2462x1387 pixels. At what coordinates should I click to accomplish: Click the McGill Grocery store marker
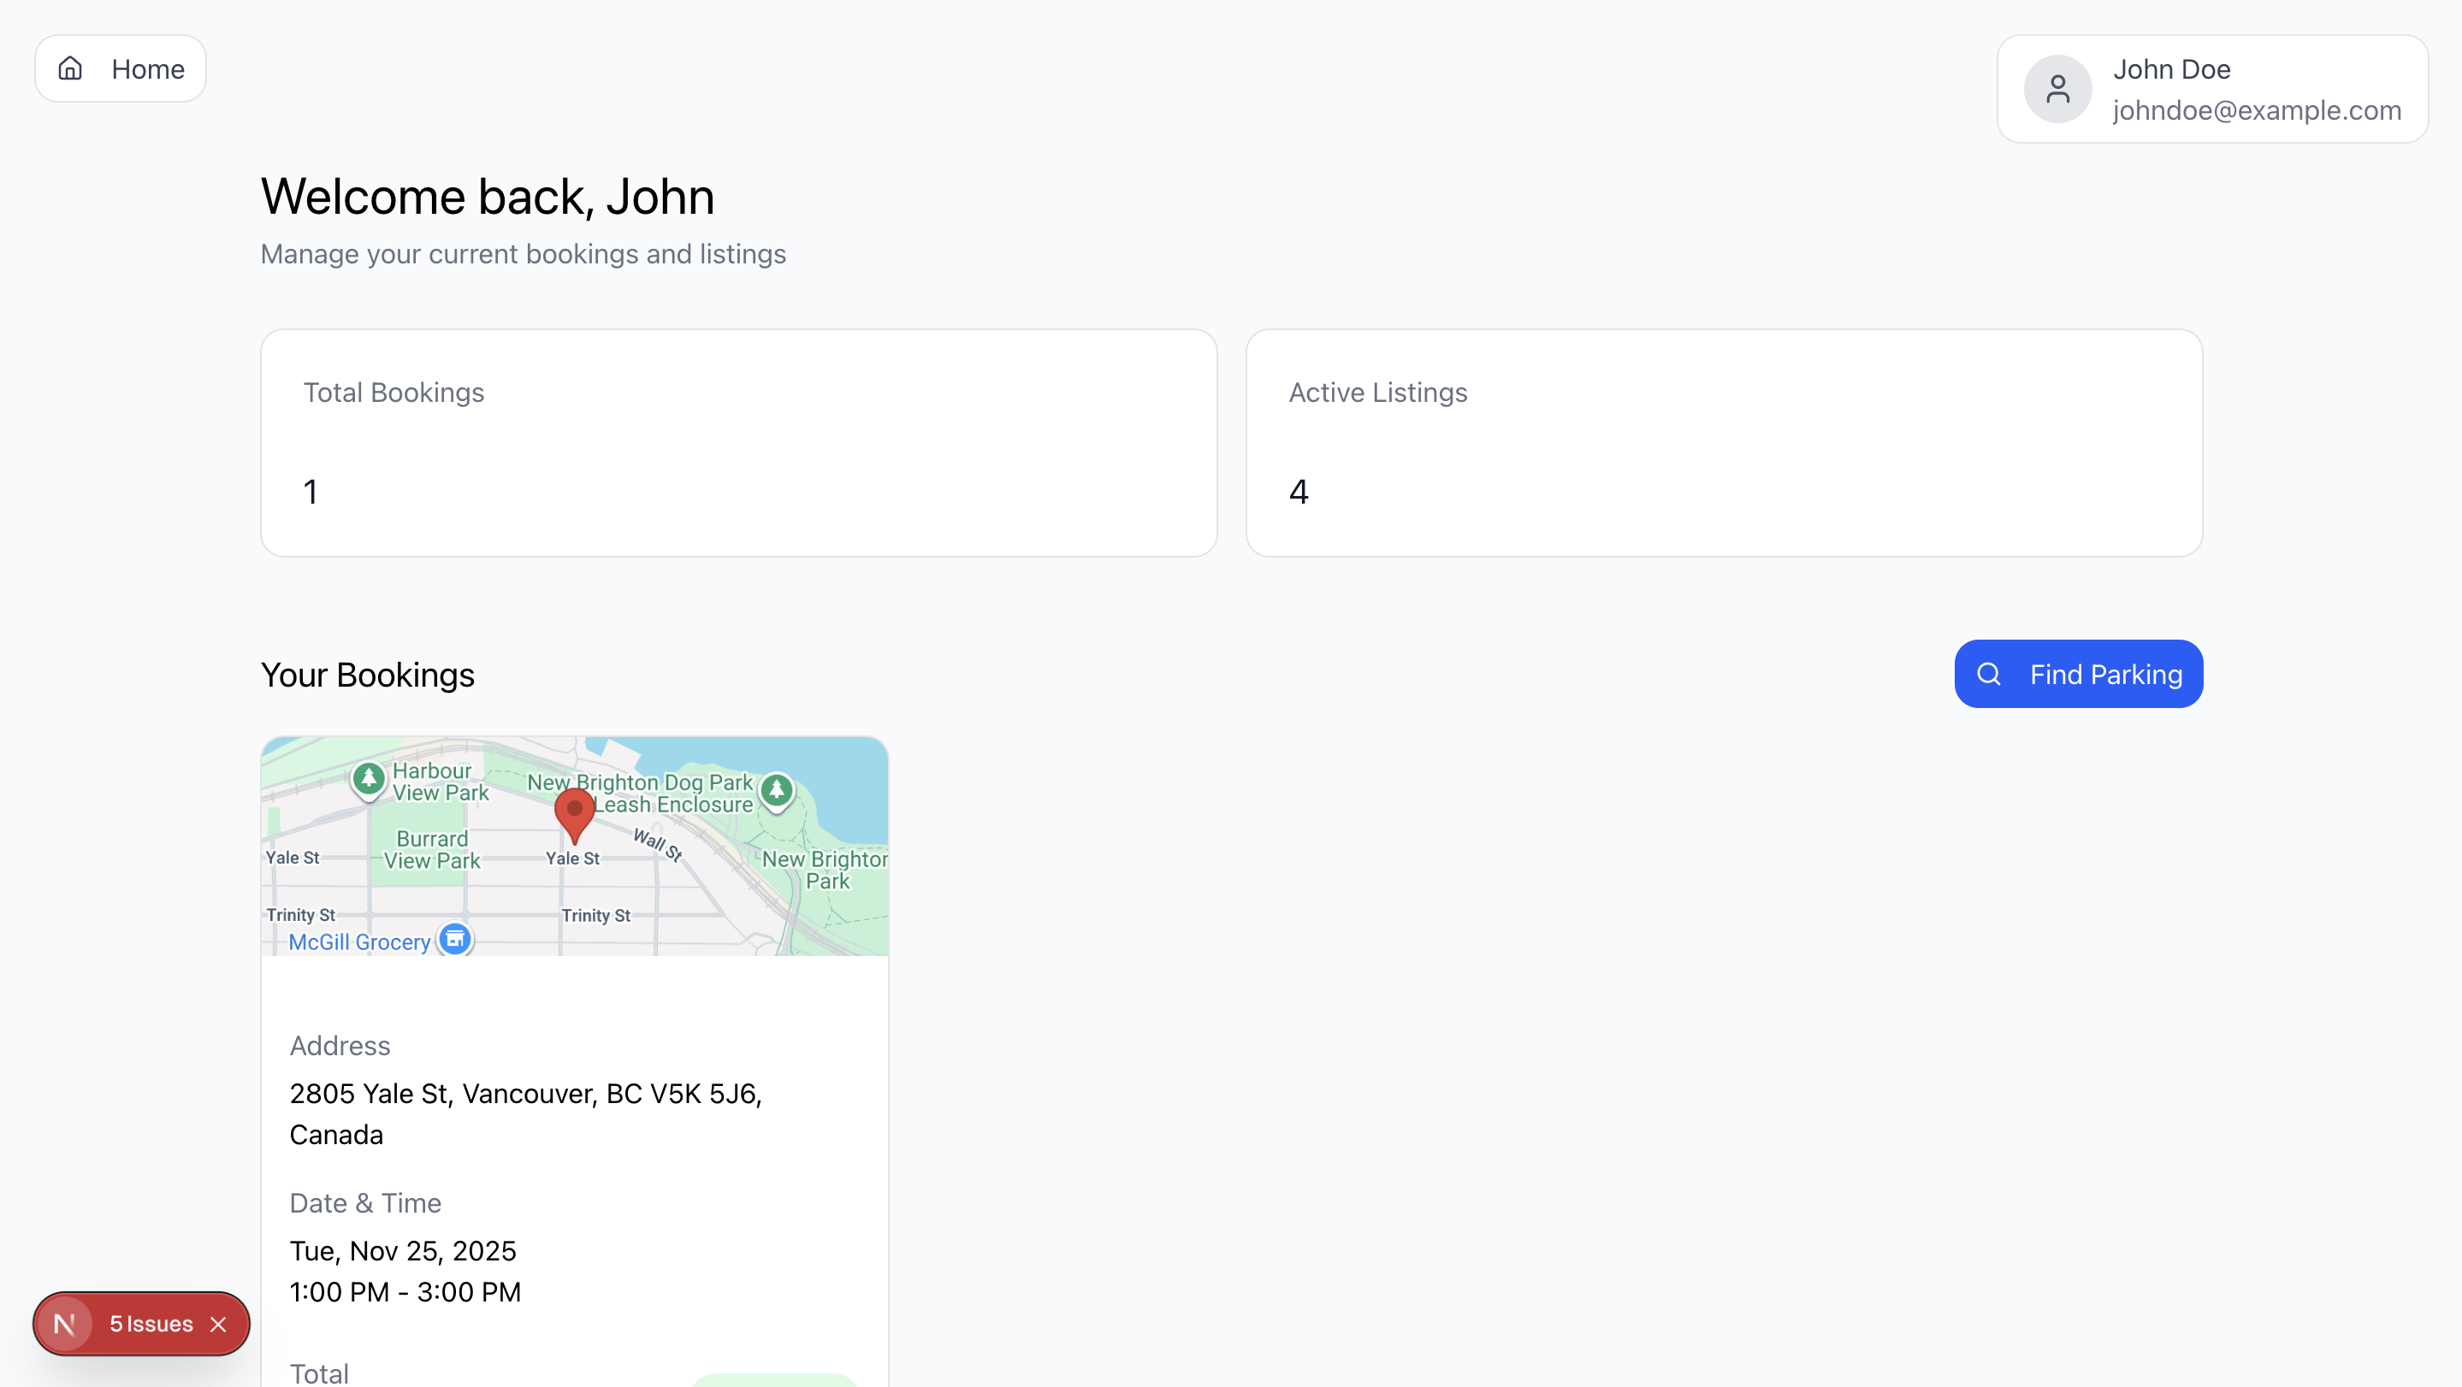point(455,939)
